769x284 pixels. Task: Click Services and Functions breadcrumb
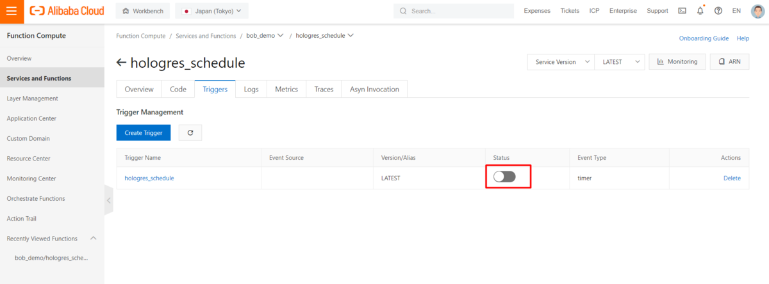tap(206, 36)
